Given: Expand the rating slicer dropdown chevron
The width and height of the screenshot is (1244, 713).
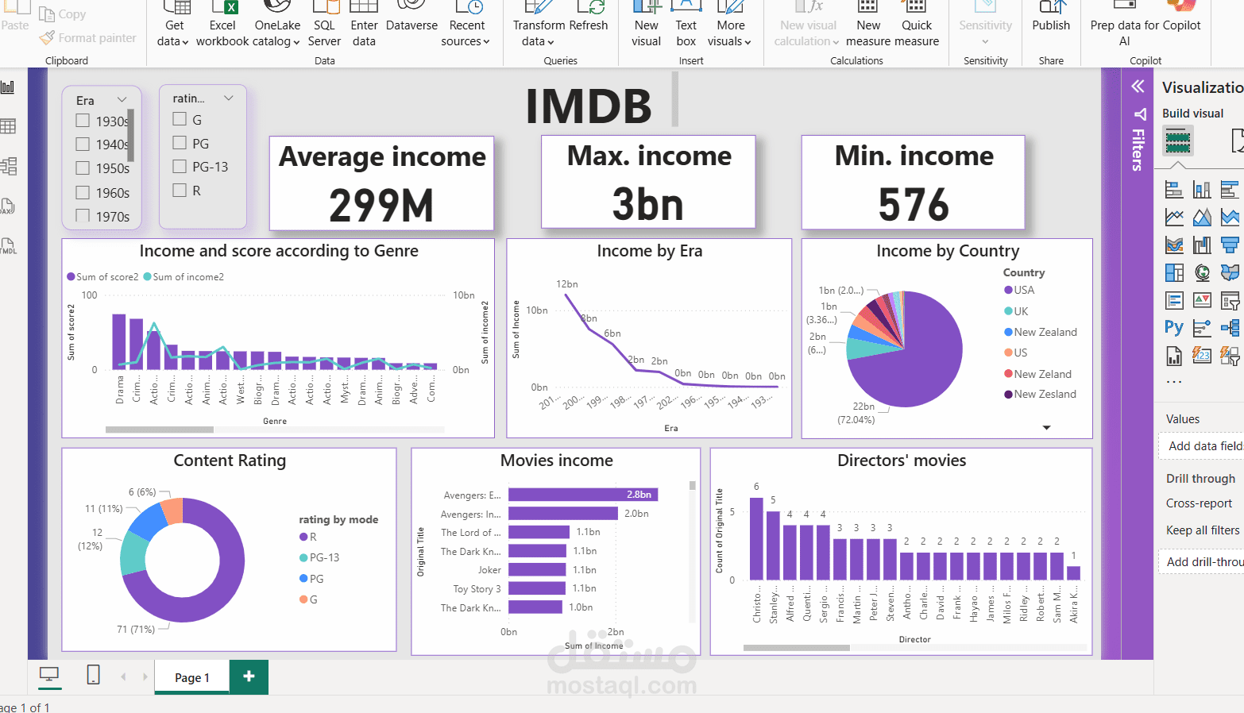Looking at the screenshot, I should pyautogui.click(x=229, y=98).
